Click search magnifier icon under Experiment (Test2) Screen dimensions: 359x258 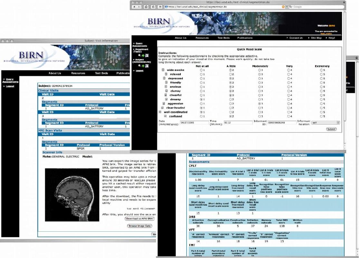(x=139, y=55)
